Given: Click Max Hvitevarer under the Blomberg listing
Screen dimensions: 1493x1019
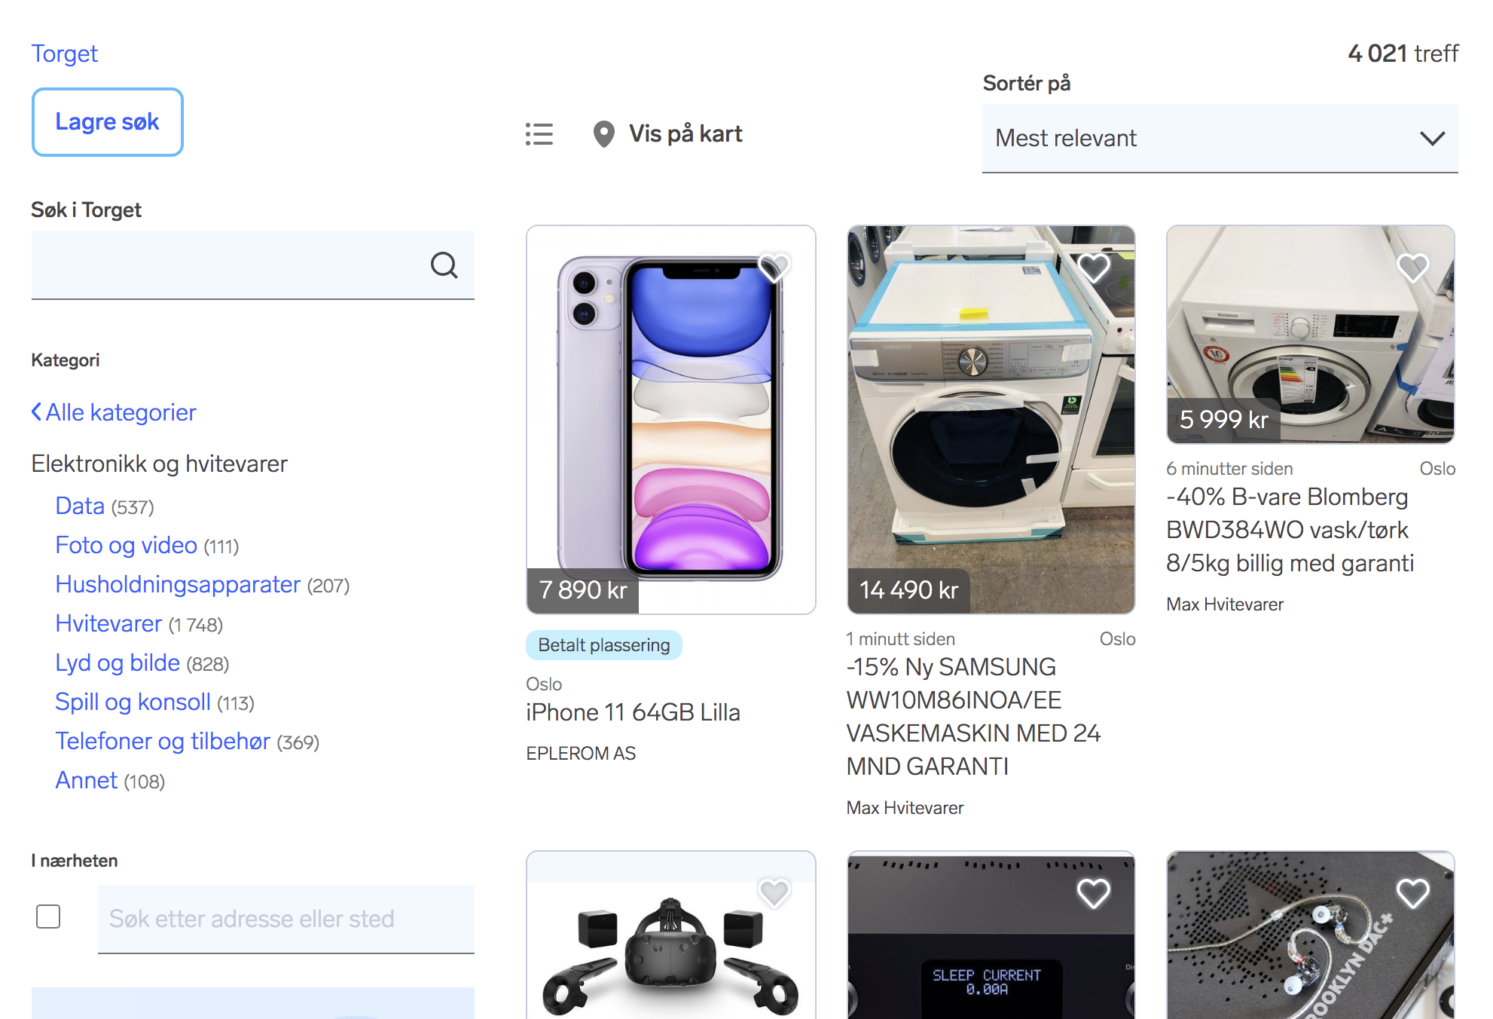Looking at the screenshot, I should click(x=1225, y=604).
